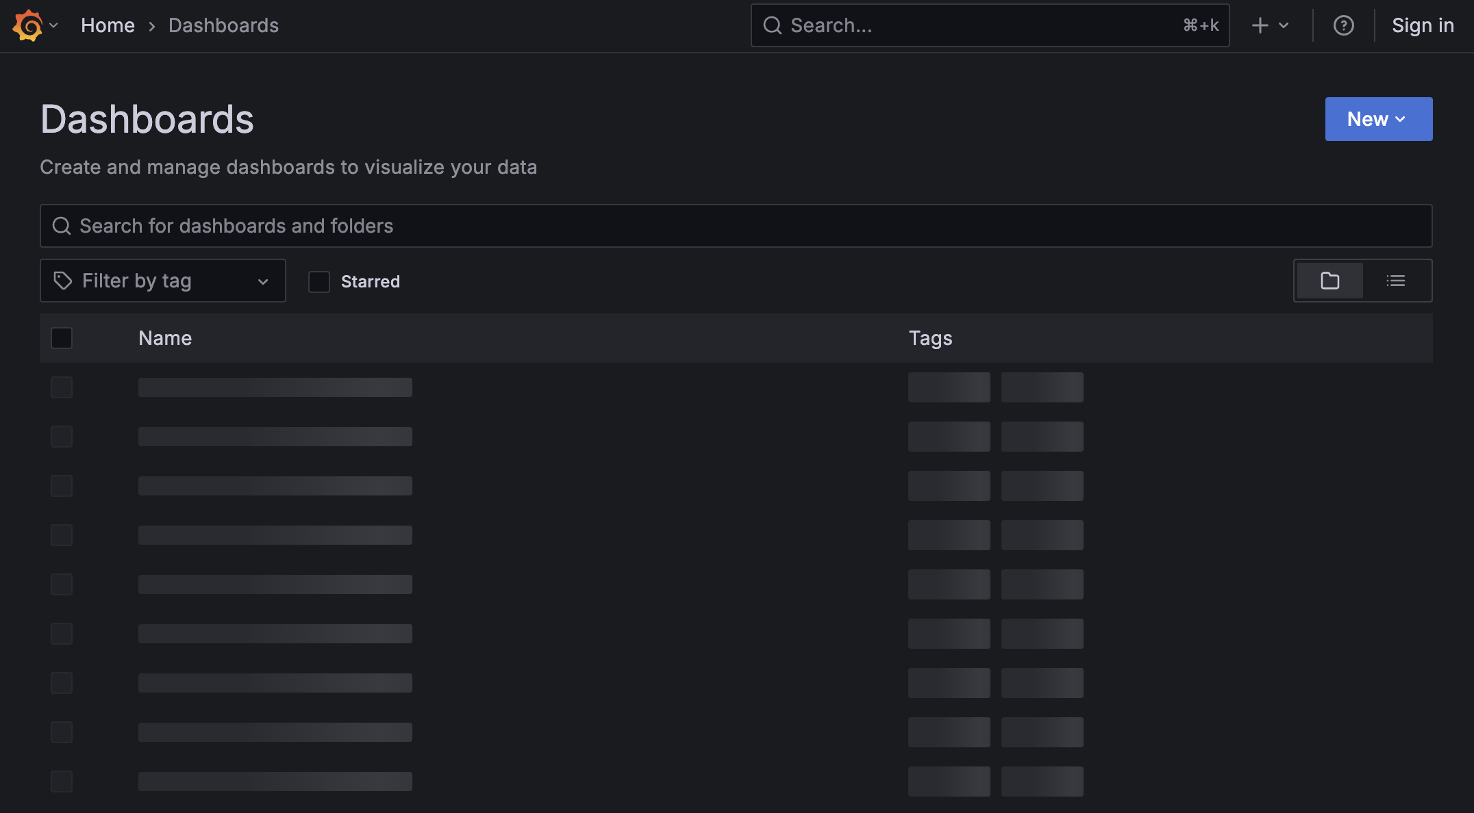Open the help question mark icon
1474x813 pixels.
coord(1343,25)
